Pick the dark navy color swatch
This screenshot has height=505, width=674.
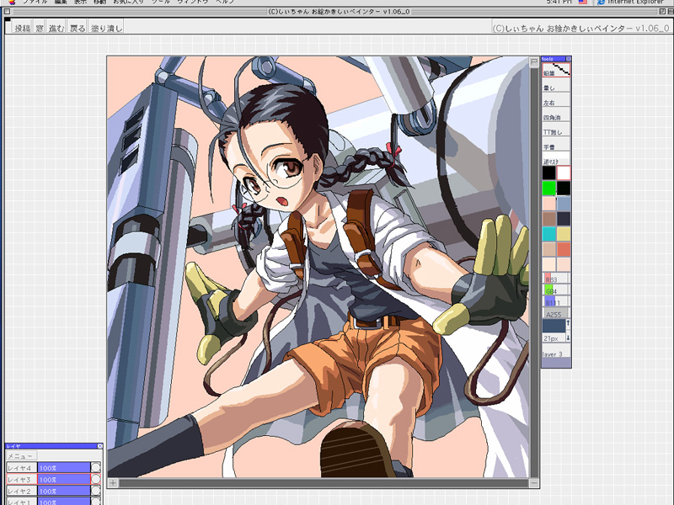point(564,219)
